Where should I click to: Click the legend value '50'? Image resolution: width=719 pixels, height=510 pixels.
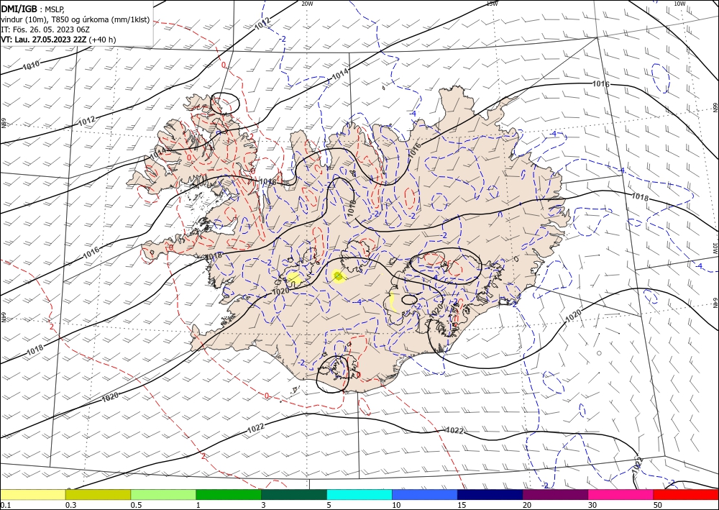[658, 505]
